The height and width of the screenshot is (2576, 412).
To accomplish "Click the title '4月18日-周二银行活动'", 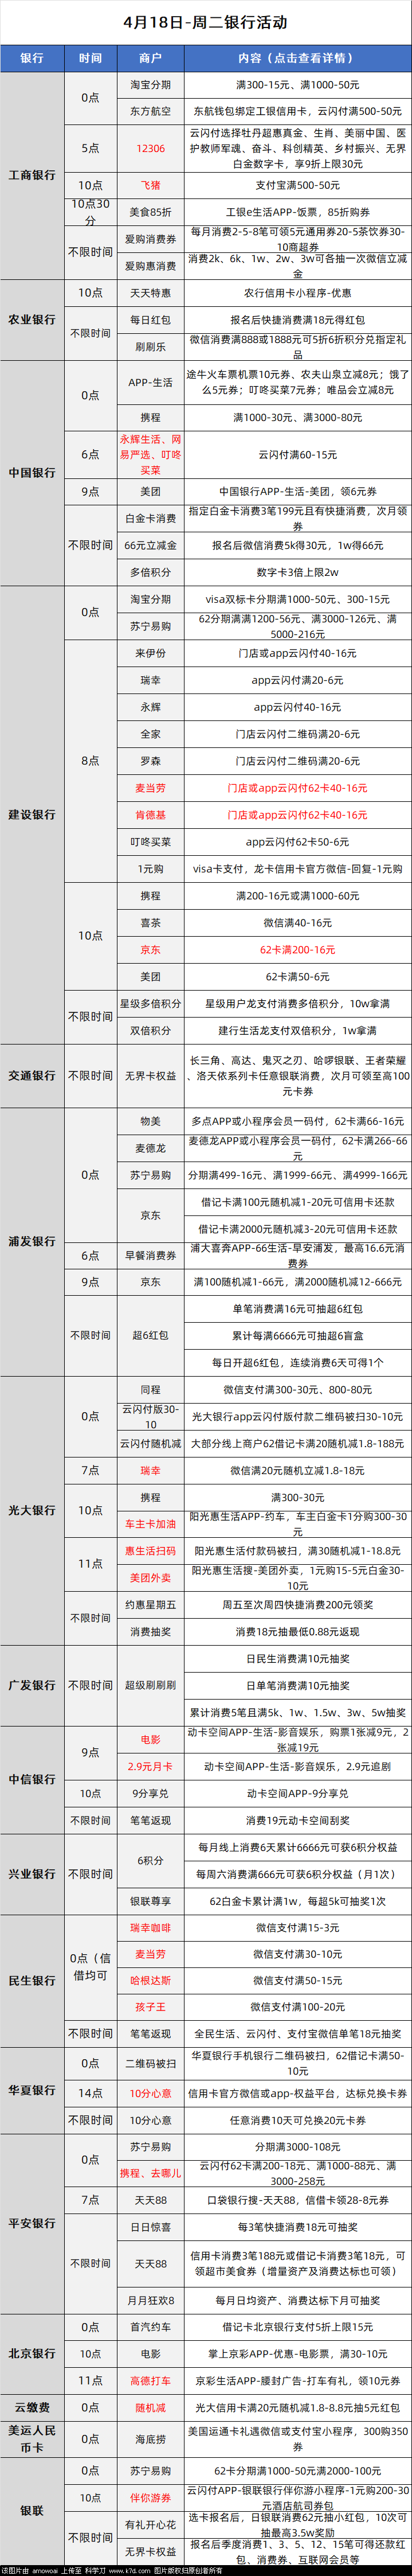I will (205, 22).
